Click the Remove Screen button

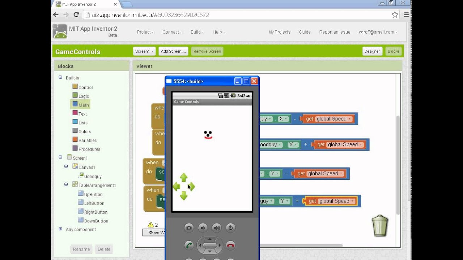coord(207,51)
